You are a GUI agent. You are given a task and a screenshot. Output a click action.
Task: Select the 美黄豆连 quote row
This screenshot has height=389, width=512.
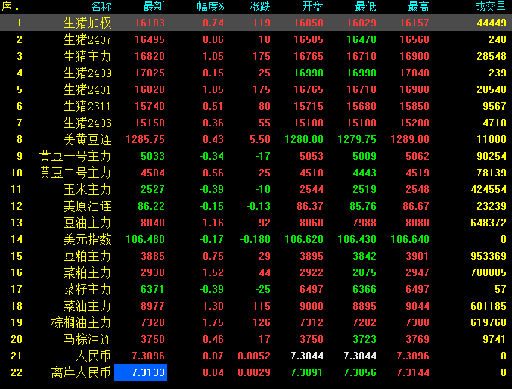87,139
